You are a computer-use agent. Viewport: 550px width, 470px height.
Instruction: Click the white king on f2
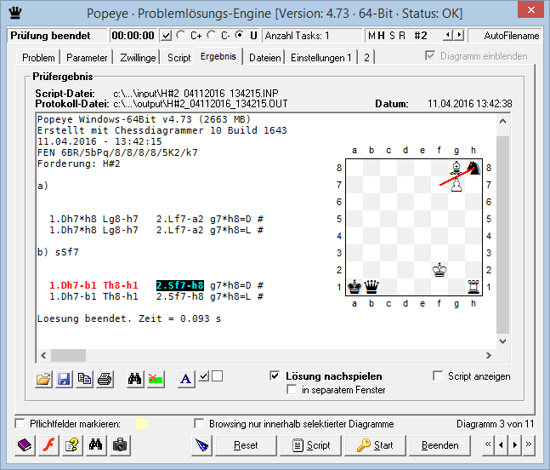click(x=439, y=270)
